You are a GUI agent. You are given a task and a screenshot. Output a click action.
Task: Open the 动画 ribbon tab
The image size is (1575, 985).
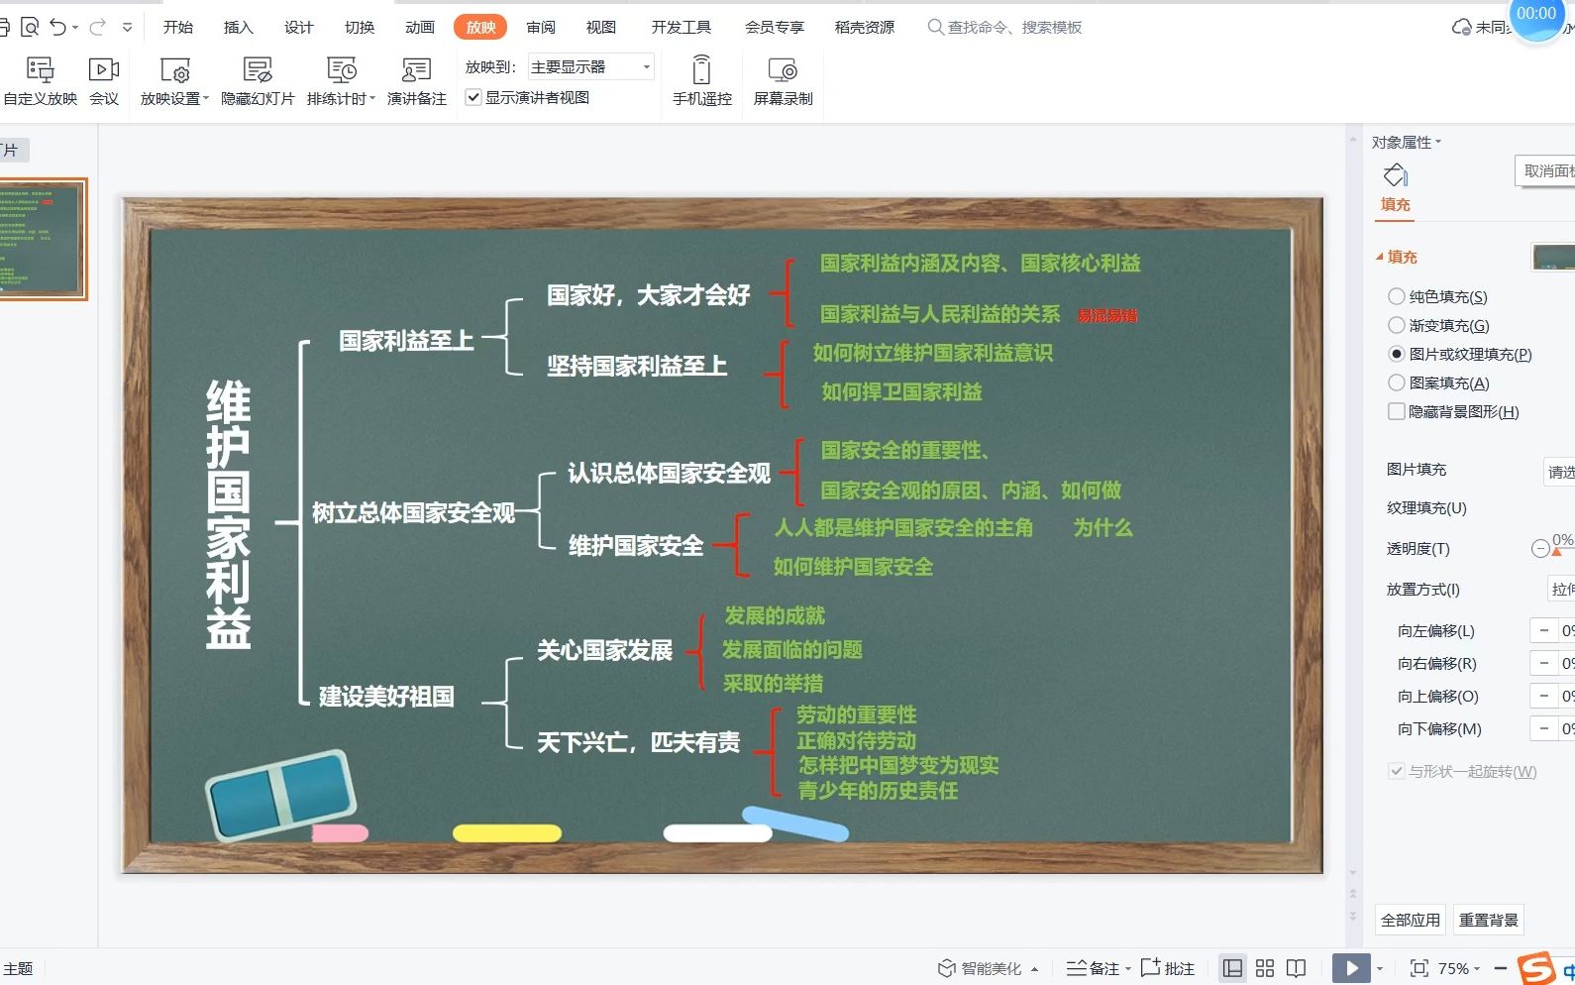point(420,28)
